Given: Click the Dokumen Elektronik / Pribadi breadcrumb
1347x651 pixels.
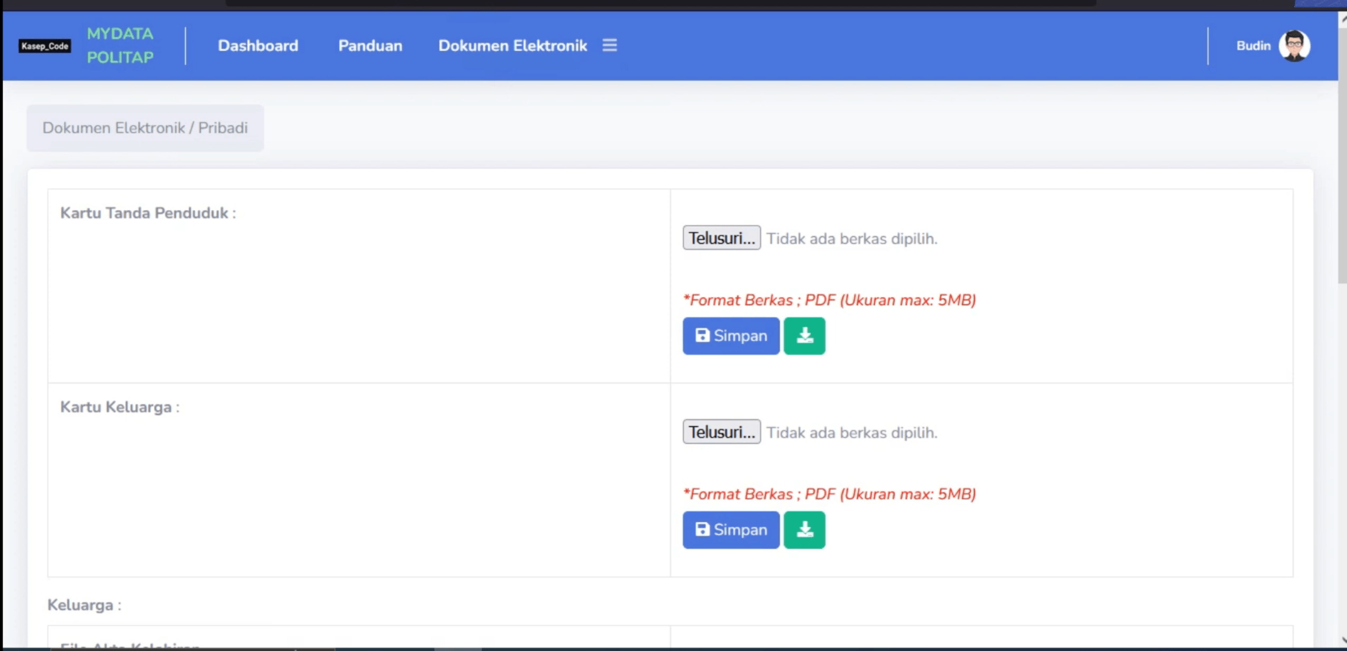Looking at the screenshot, I should tap(145, 128).
